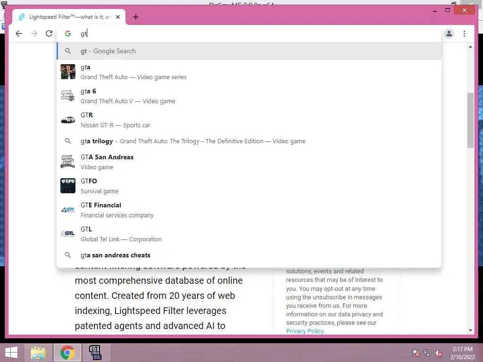
Task: Close the Lightspeed Filter tab
Action: (x=118, y=17)
